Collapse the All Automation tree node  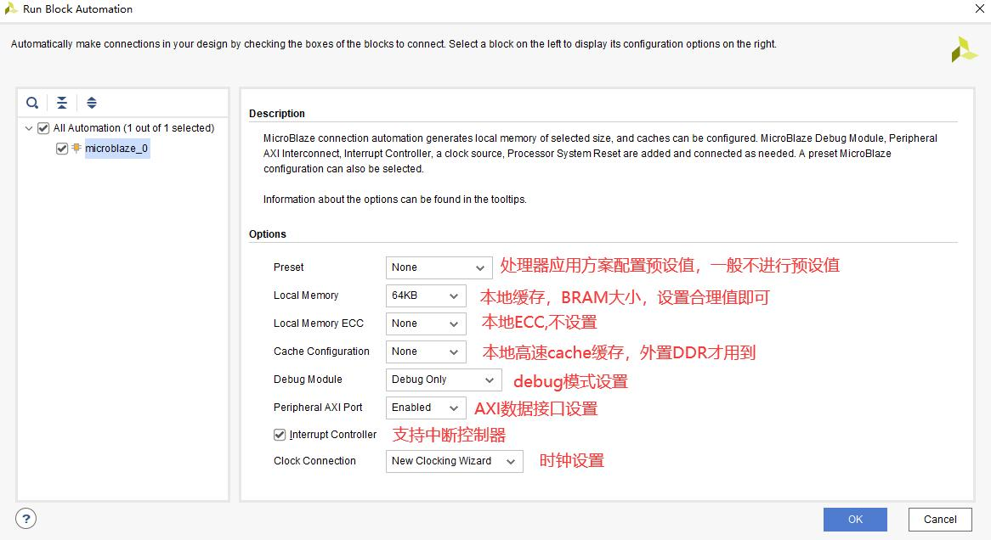point(28,128)
